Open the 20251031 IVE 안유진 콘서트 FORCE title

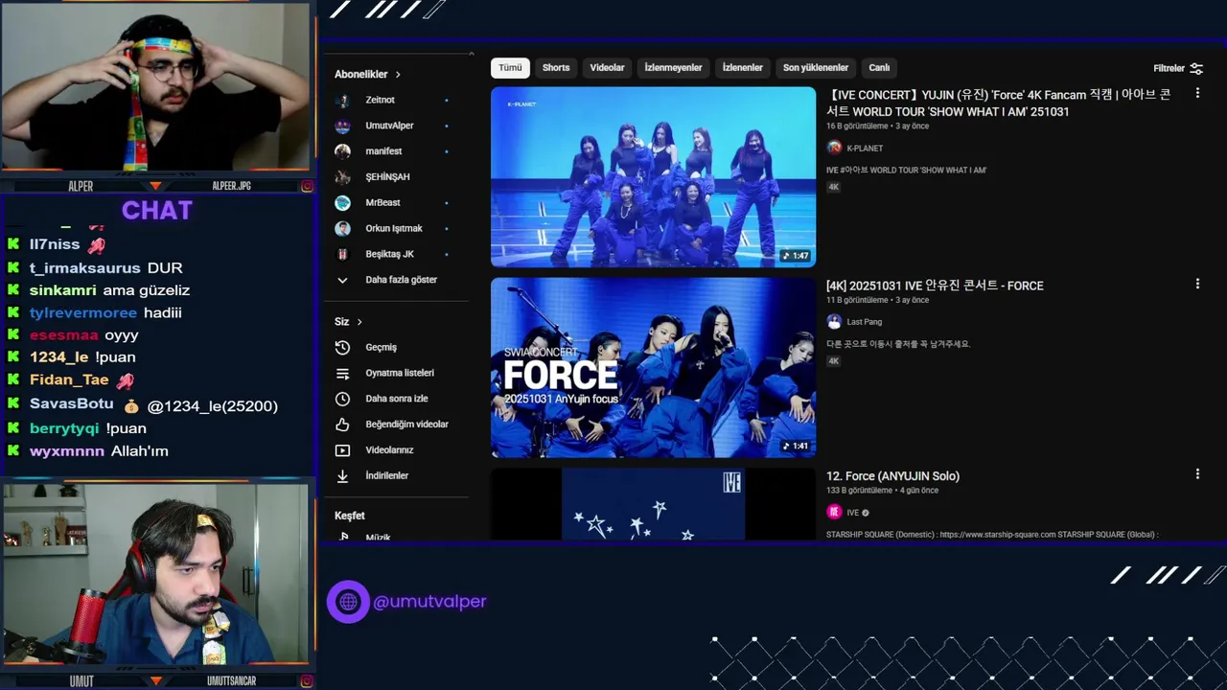(935, 286)
